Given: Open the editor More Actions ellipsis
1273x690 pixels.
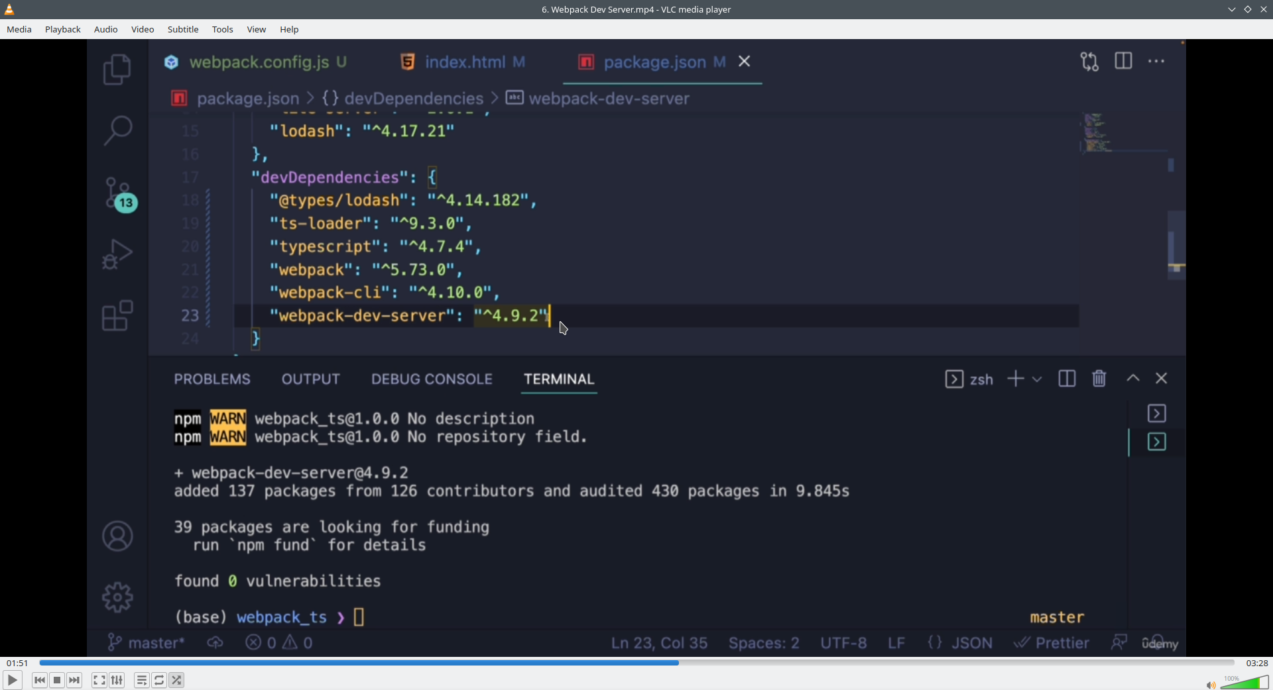Looking at the screenshot, I should (x=1156, y=61).
